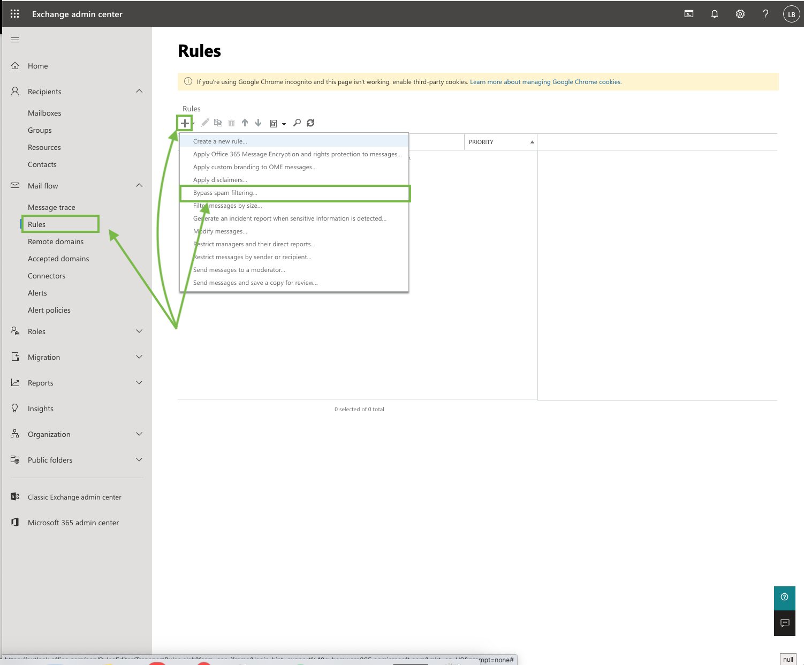Select 'Send messages to a moderator...' item

(x=294, y=270)
